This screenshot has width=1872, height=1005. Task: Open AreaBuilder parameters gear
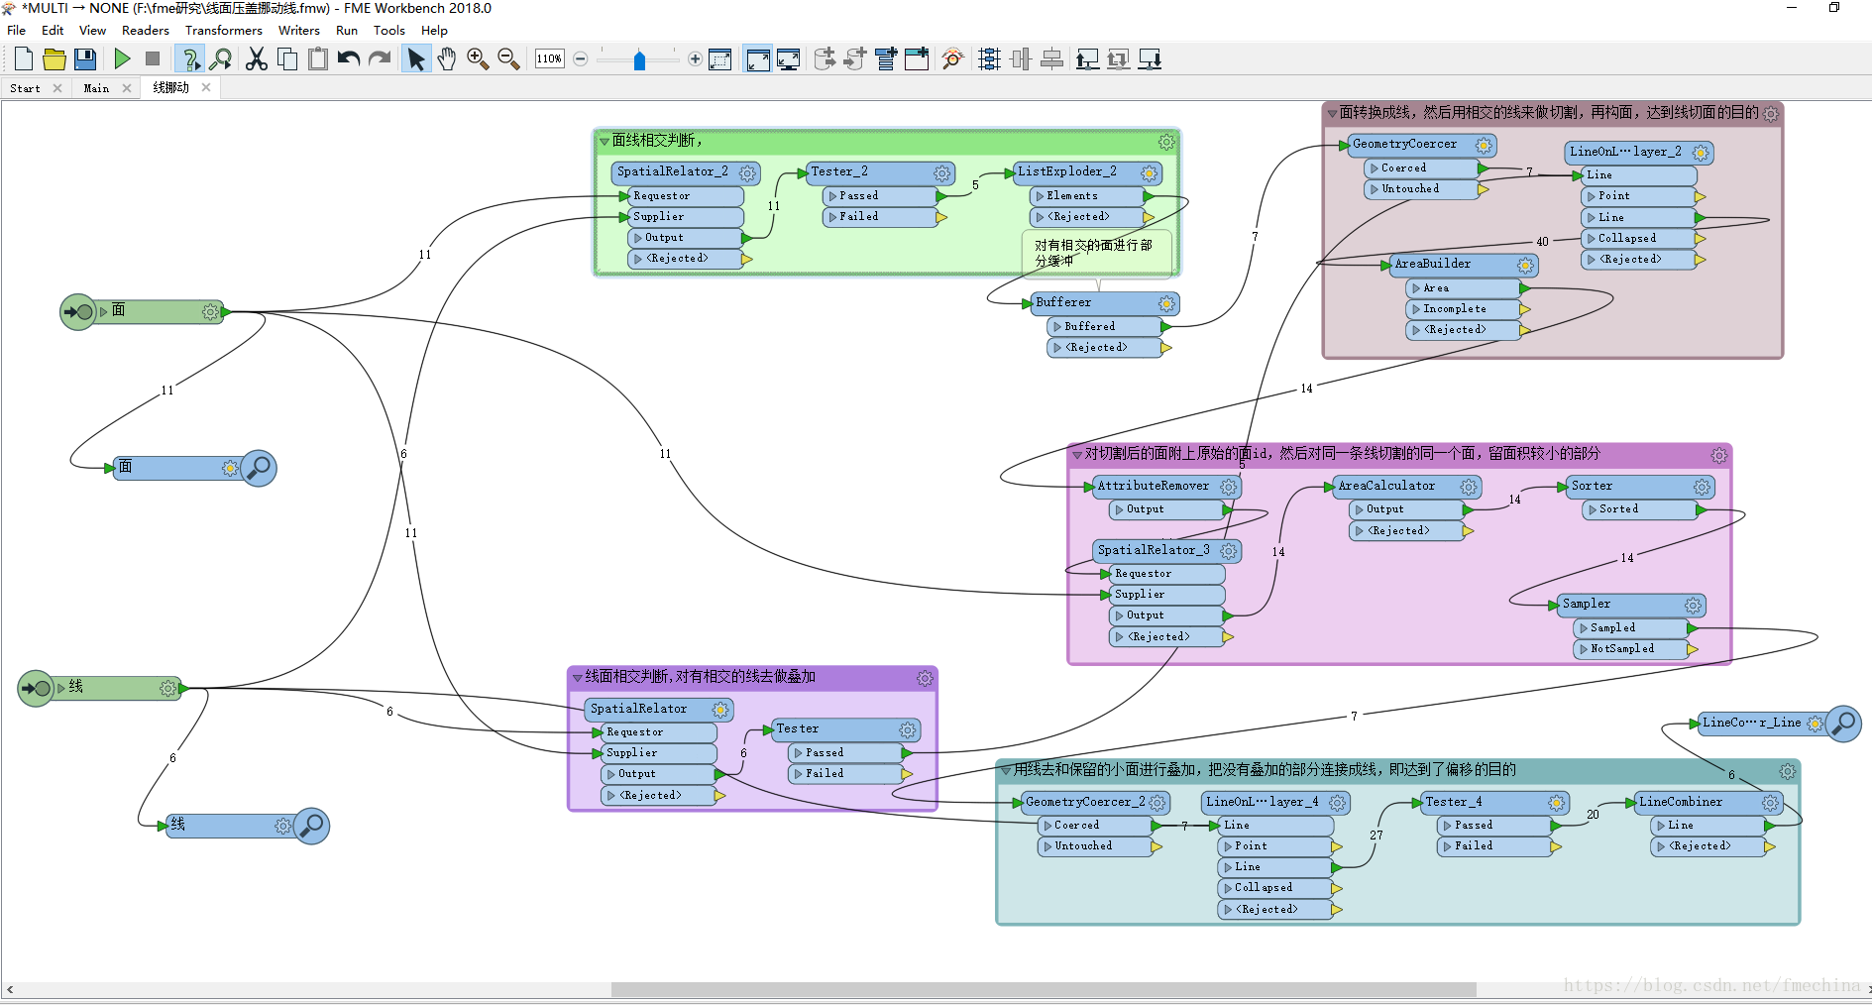pos(1525,265)
